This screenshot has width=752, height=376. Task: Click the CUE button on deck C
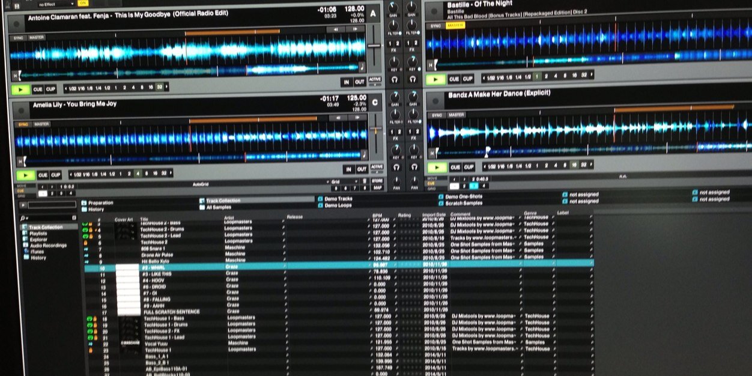coord(43,175)
